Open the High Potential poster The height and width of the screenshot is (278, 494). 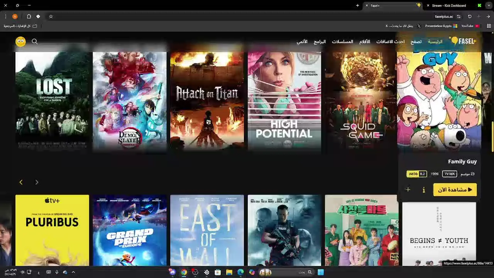click(x=284, y=100)
